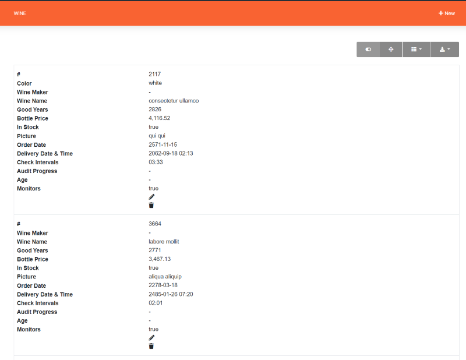This screenshot has height=360, width=466.
Task: Click wine name labore mollit
Action: 164,242
